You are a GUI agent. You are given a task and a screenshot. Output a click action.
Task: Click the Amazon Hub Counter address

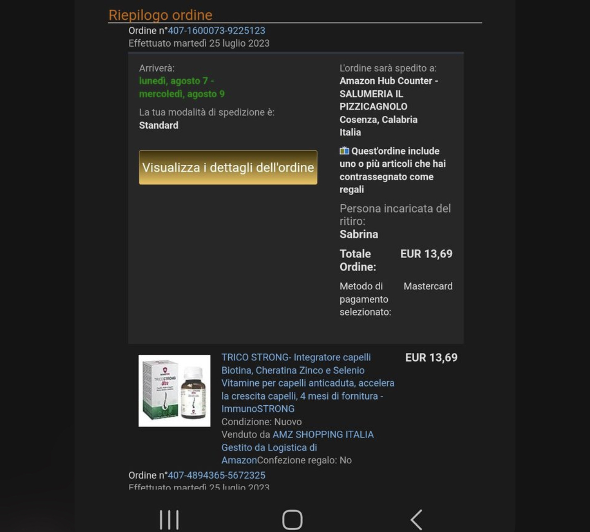(x=389, y=106)
